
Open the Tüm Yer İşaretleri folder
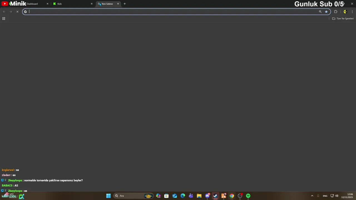pos(343,19)
